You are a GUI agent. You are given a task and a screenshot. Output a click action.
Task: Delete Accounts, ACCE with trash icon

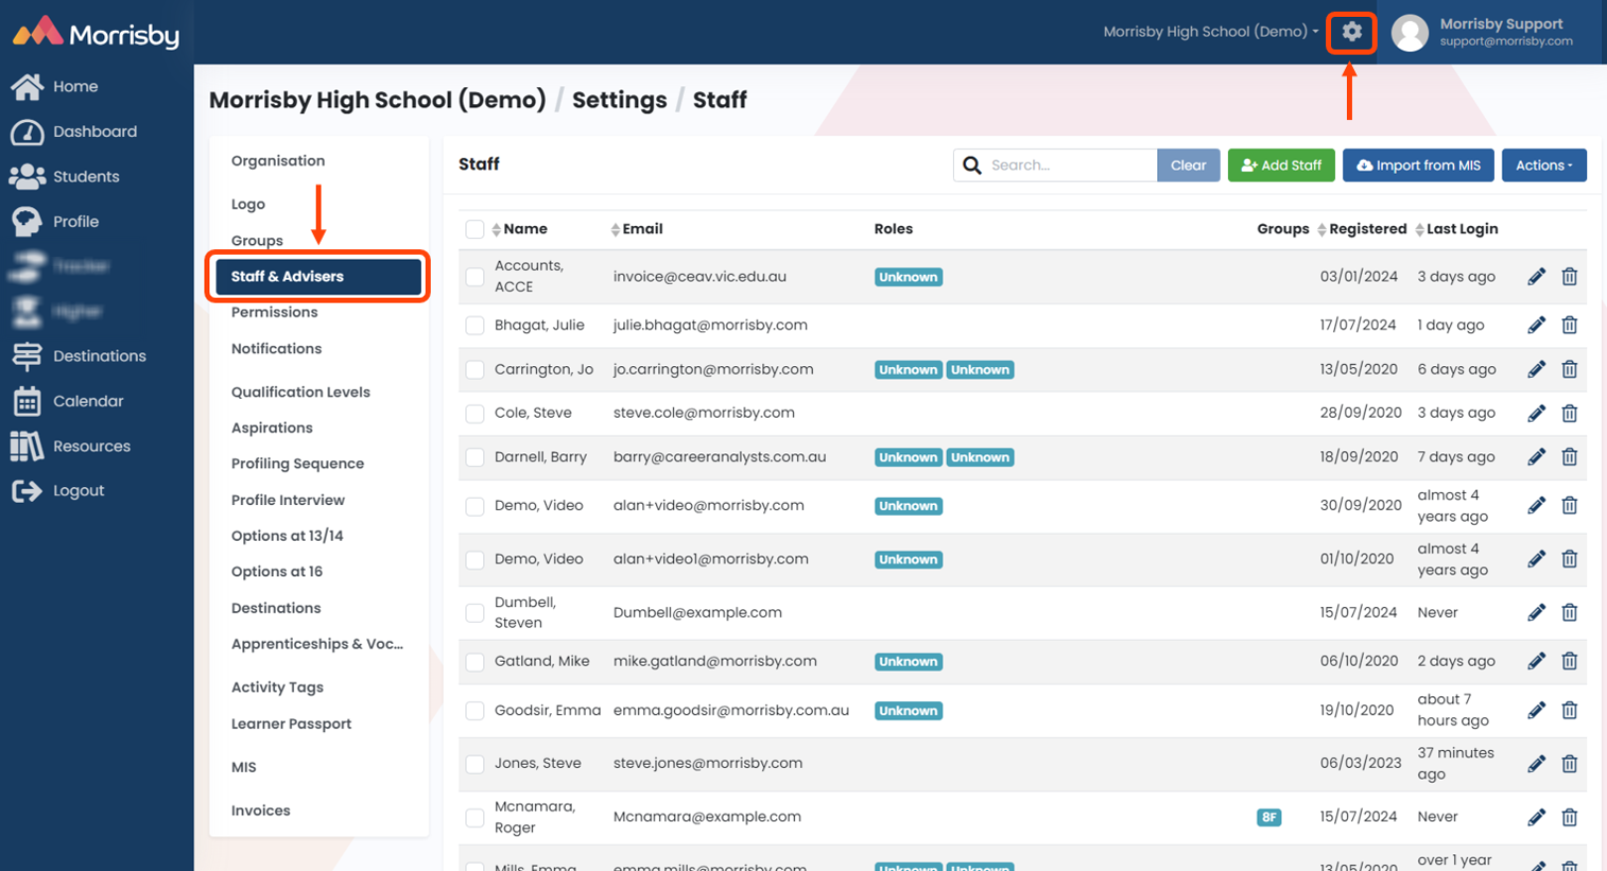click(x=1569, y=277)
